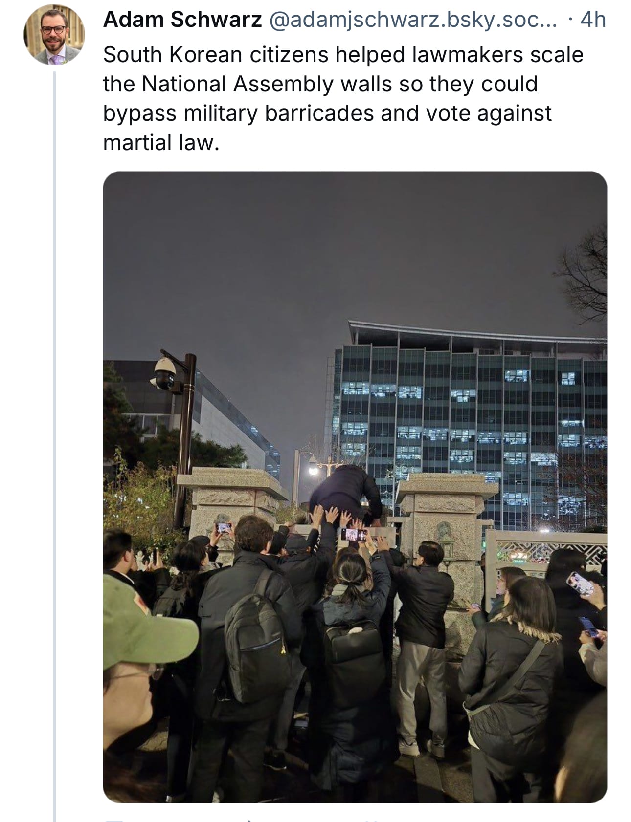Click the Adam Schwarz display name
The image size is (631, 822).
182,20
